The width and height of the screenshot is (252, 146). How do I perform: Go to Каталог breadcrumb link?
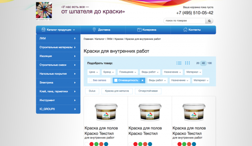coord(100,39)
